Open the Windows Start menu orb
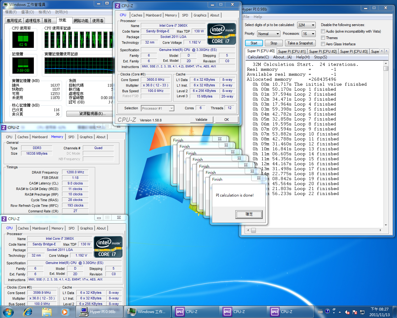This screenshot has width=397, height=318. coord(8,311)
